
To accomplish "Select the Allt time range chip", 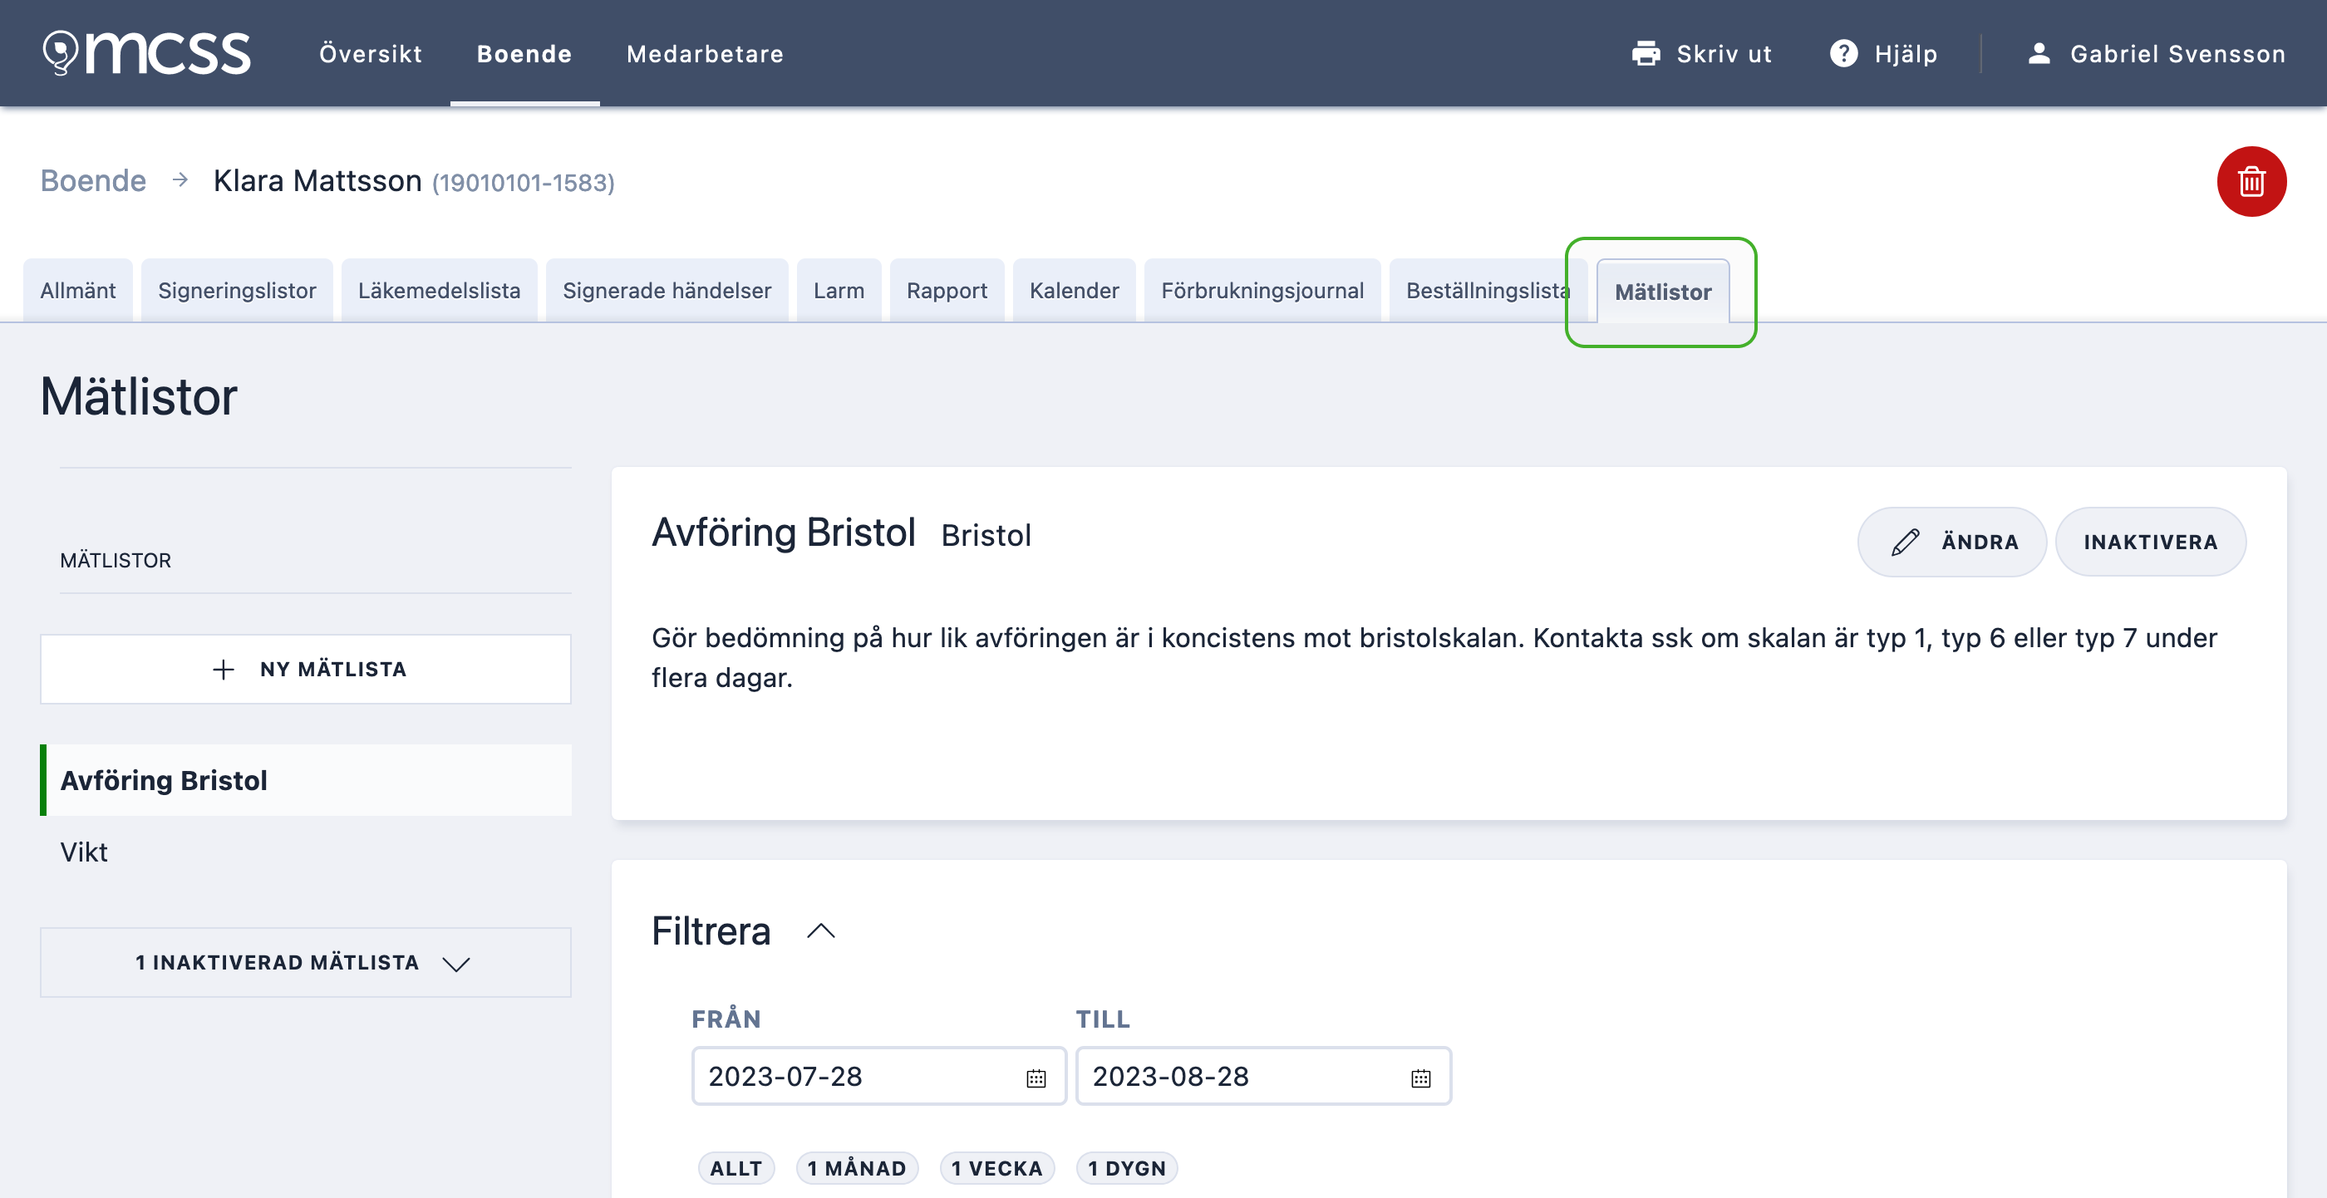I will (x=735, y=1167).
